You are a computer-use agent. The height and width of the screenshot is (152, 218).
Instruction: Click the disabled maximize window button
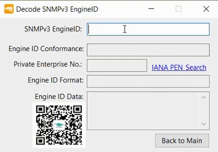click(178, 9)
